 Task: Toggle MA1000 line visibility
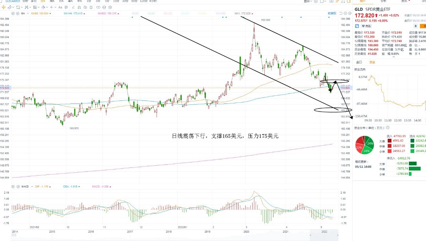coord(220,13)
